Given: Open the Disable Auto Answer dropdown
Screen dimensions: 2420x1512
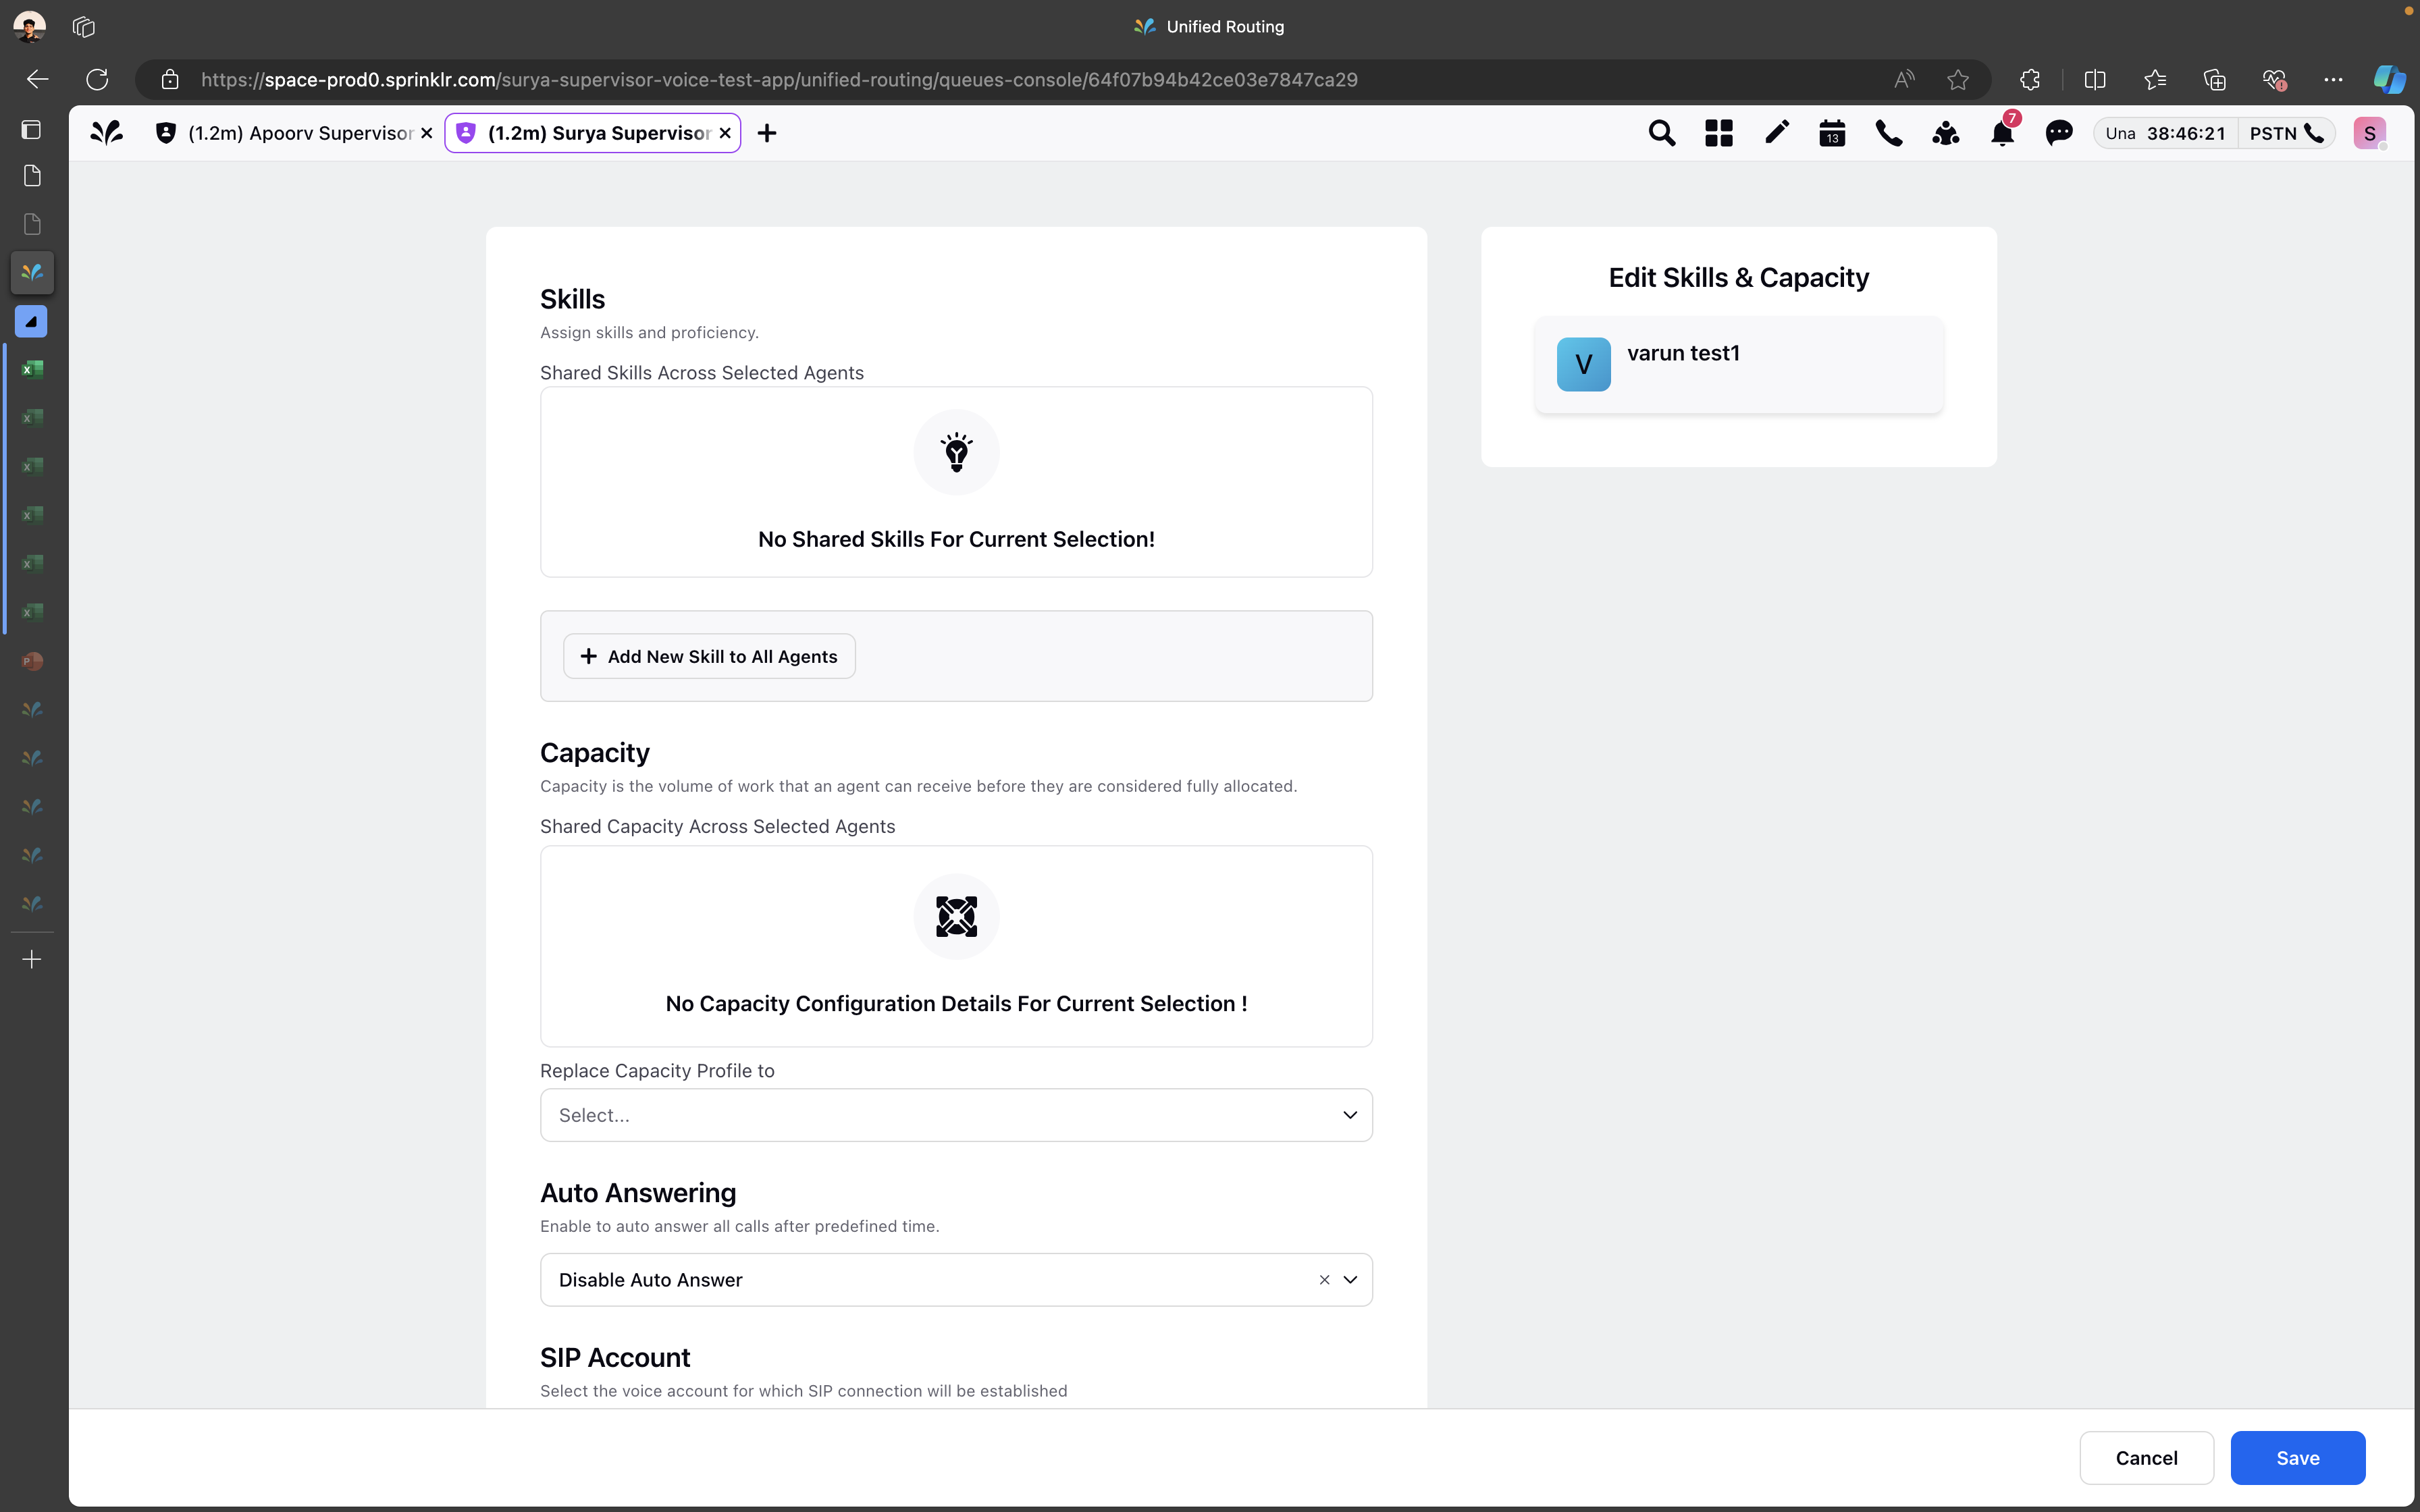Looking at the screenshot, I should (1350, 1280).
